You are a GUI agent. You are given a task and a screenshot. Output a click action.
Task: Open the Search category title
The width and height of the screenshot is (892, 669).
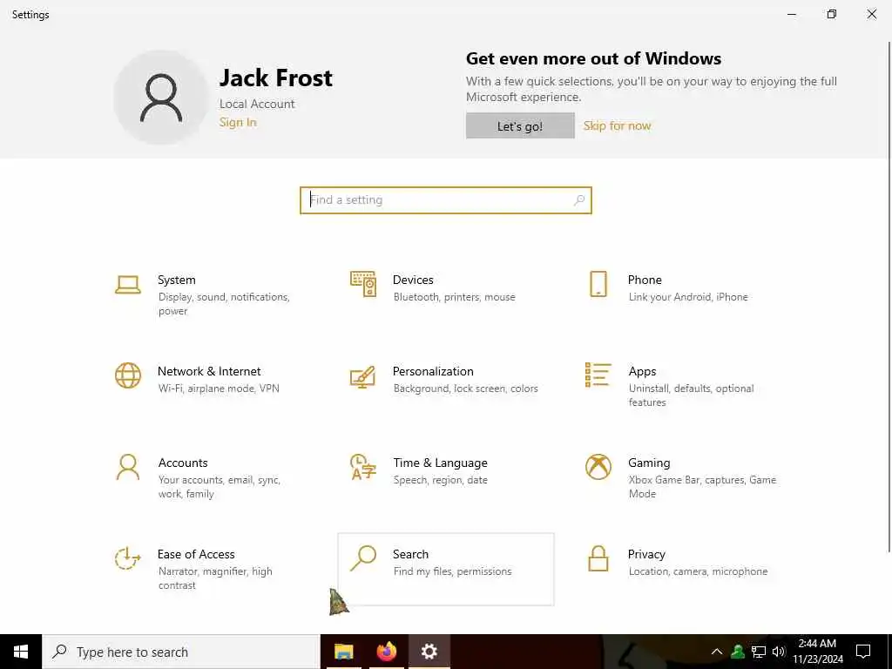click(411, 554)
